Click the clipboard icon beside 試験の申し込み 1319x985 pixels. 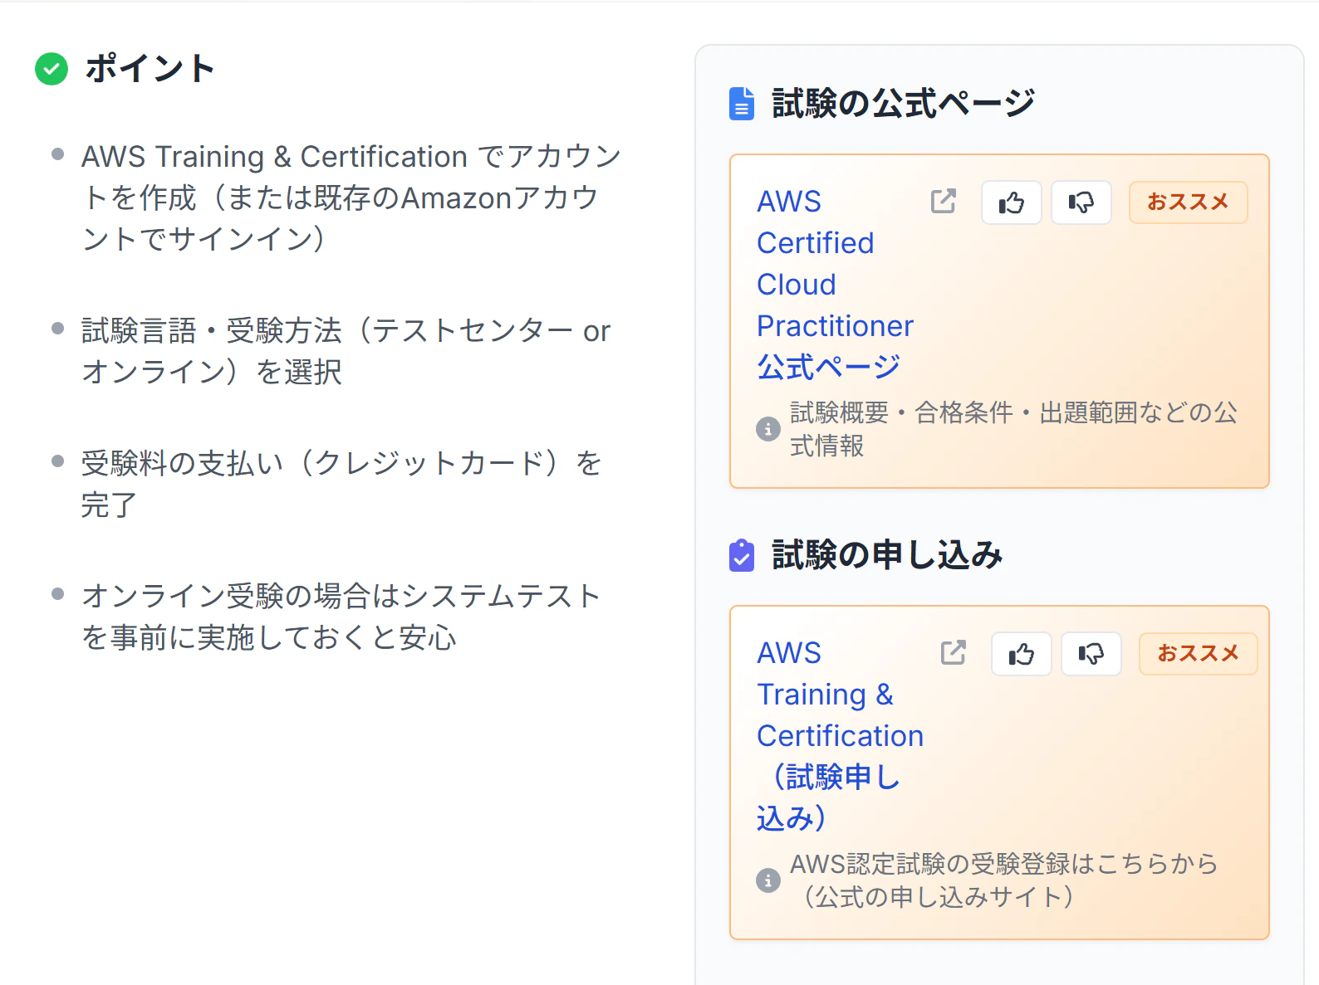click(741, 555)
